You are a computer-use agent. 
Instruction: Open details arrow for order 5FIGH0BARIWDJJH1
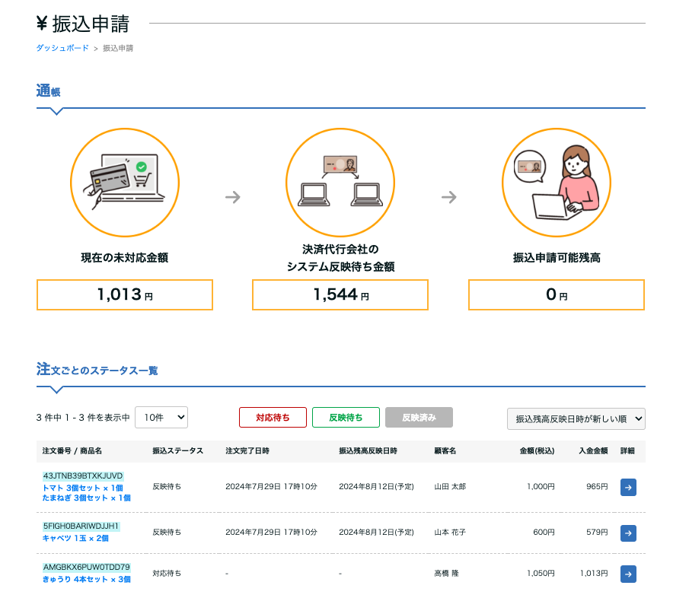pyautogui.click(x=628, y=533)
